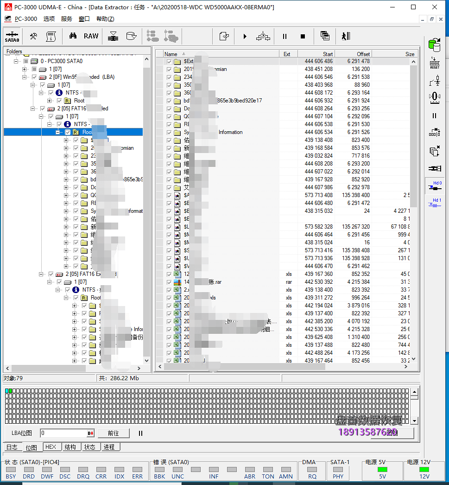Click the LBA位图 input field
Image resolution: width=449 pixels, height=485 pixels.
pos(63,433)
